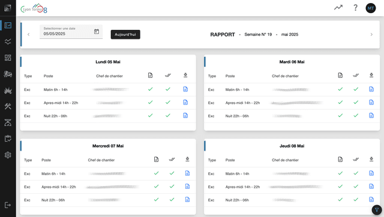
Task: Click Lundi Matin 6h - 14h first green check
Action: click(151, 89)
